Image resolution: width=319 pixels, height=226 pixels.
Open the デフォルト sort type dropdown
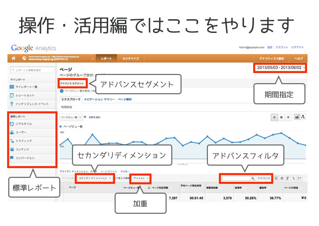(141, 178)
